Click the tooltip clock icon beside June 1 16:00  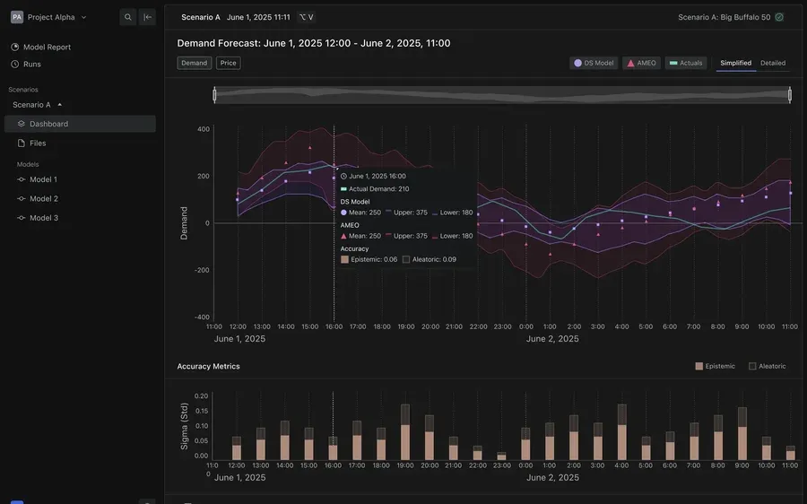(343, 176)
